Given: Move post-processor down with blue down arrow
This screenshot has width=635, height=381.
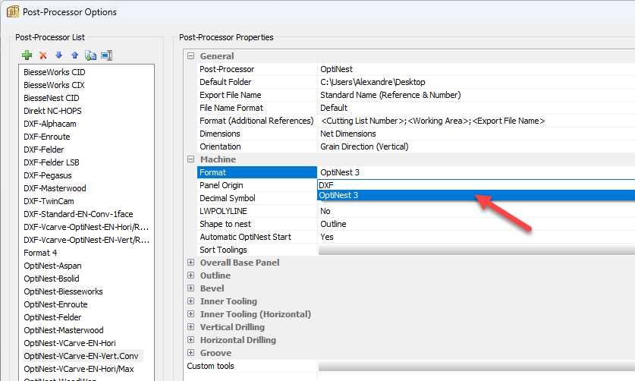Looking at the screenshot, I should [58, 55].
